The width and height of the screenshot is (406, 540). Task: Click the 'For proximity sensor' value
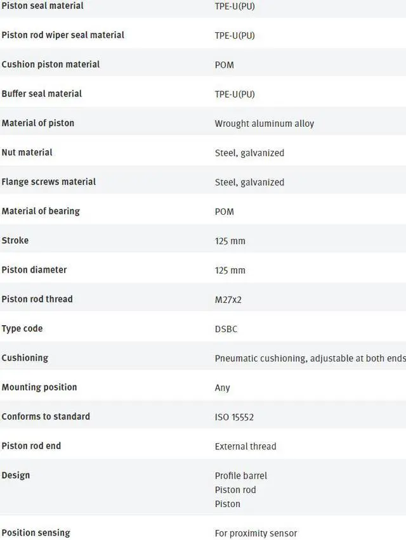256,533
